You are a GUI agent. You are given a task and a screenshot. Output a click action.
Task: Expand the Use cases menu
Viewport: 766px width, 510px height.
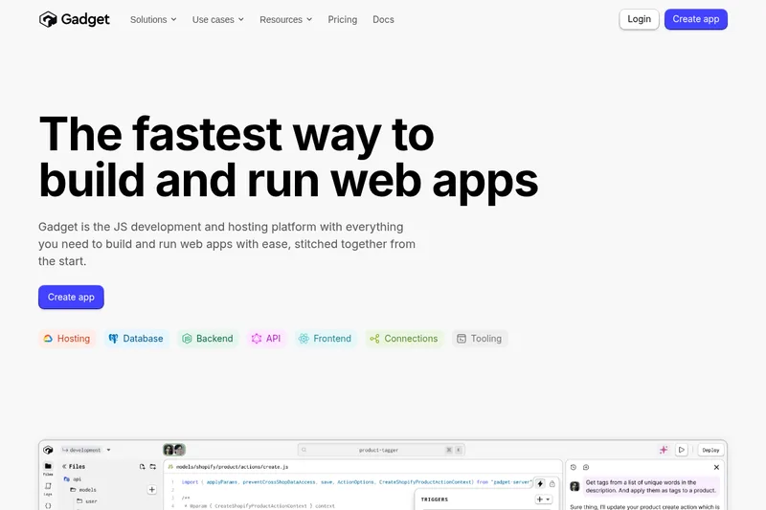point(218,19)
